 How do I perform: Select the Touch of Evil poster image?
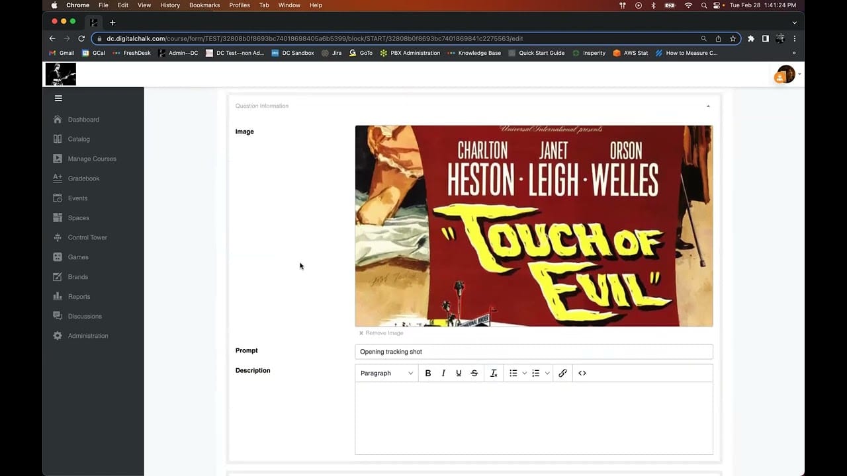(x=534, y=226)
